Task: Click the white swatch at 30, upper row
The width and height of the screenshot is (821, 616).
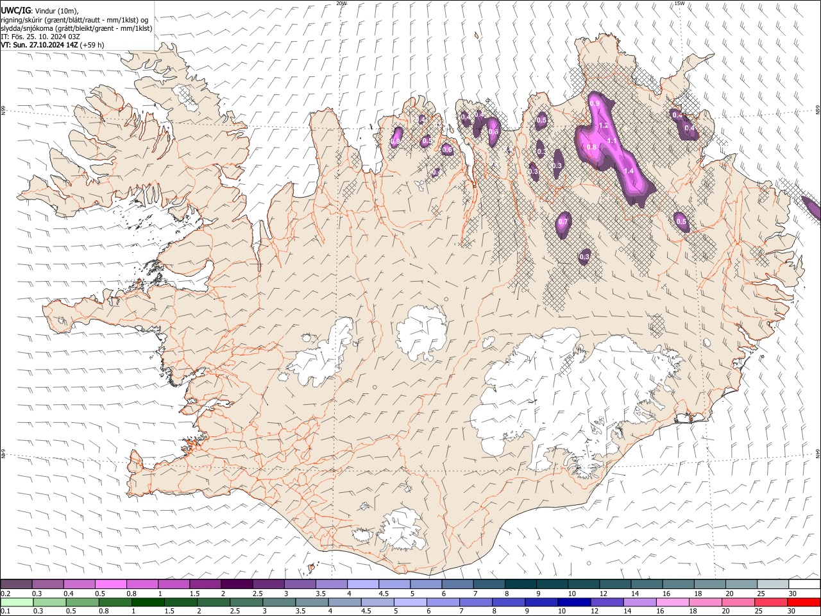Action: 804,584
